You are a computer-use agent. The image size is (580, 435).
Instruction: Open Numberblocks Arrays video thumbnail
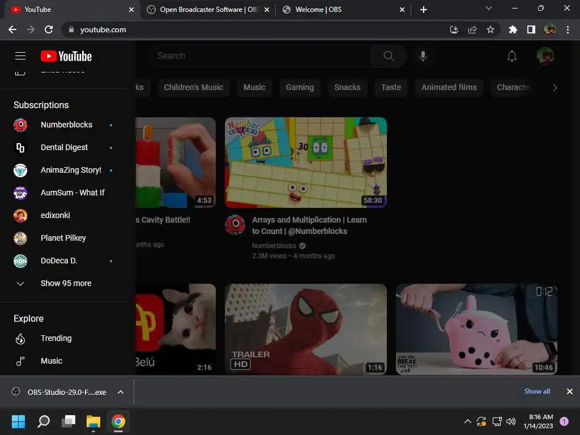point(306,163)
